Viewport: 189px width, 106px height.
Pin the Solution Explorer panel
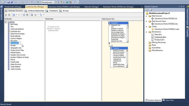181,6
